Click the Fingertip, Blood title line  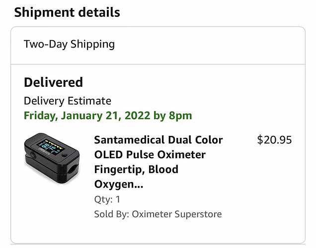[x=136, y=170]
